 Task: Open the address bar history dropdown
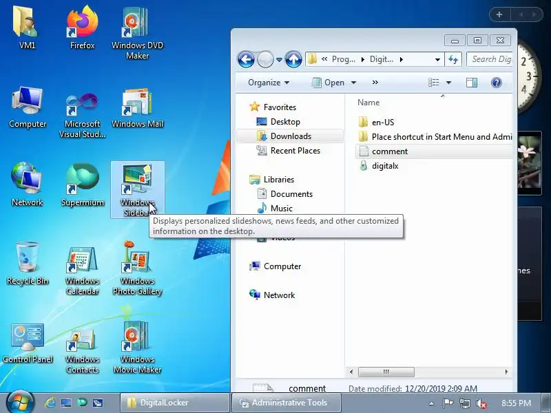(437, 60)
